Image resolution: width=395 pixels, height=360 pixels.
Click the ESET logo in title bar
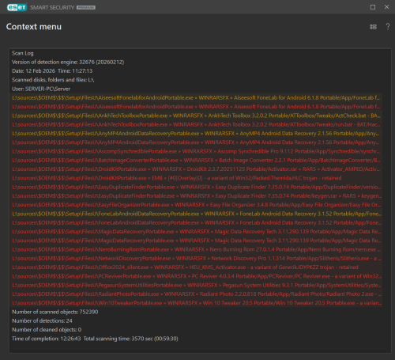click(17, 7)
